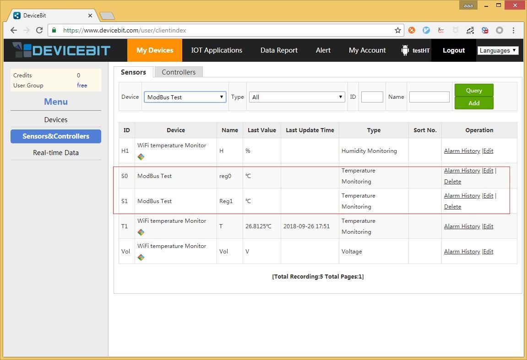This screenshot has width=527, height=360.
Task: Open the Languages dropdown
Action: click(x=498, y=50)
